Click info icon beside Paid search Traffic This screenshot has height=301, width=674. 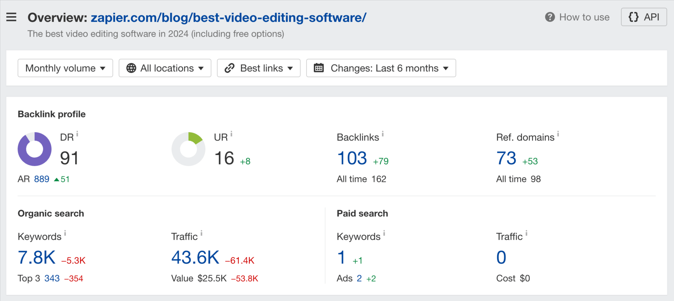526,233
